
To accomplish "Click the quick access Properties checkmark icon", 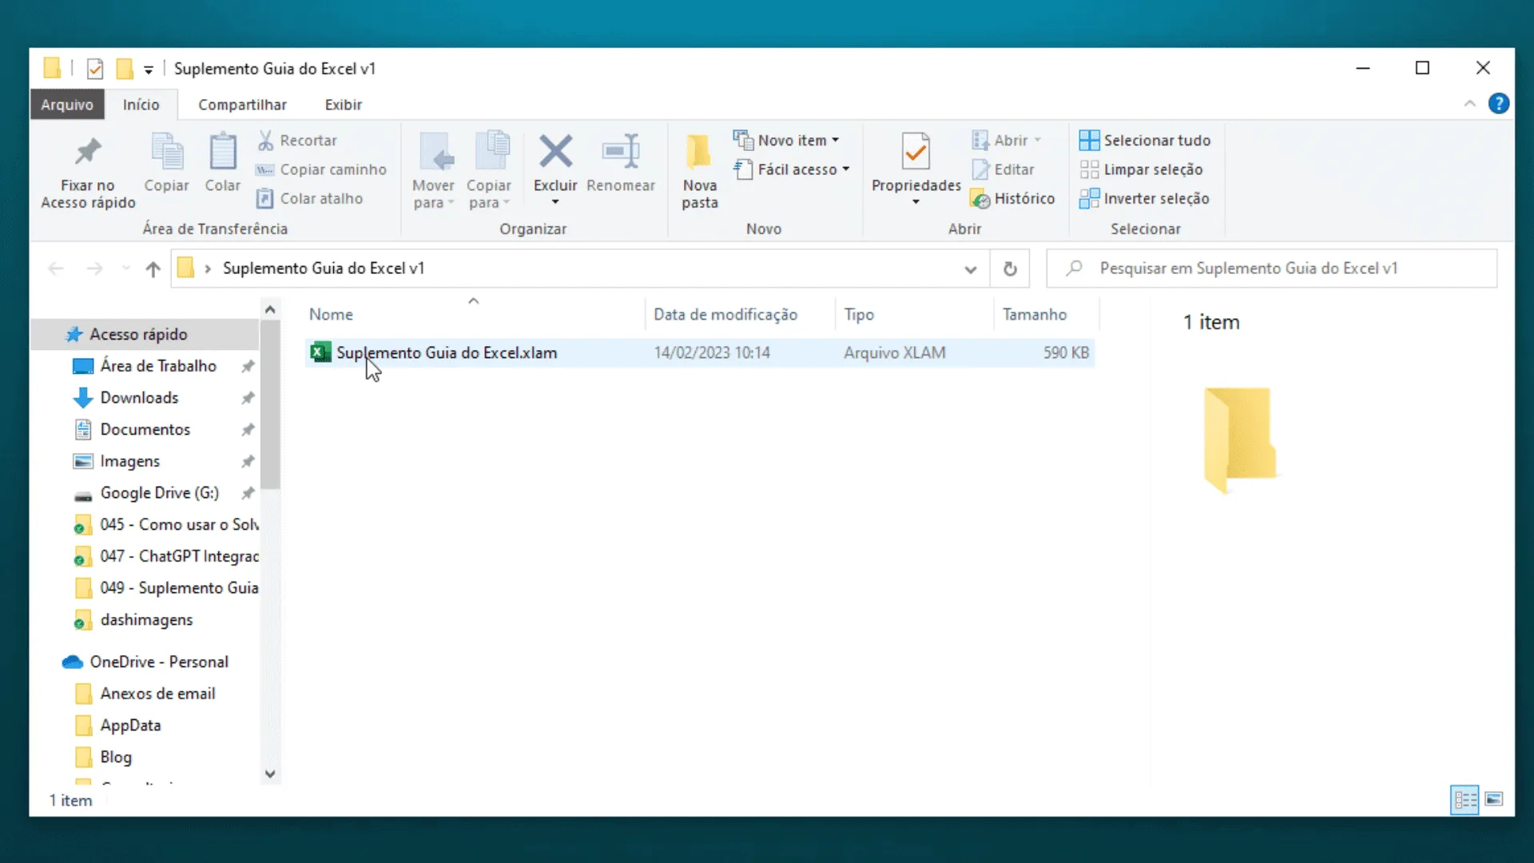I will [x=95, y=69].
